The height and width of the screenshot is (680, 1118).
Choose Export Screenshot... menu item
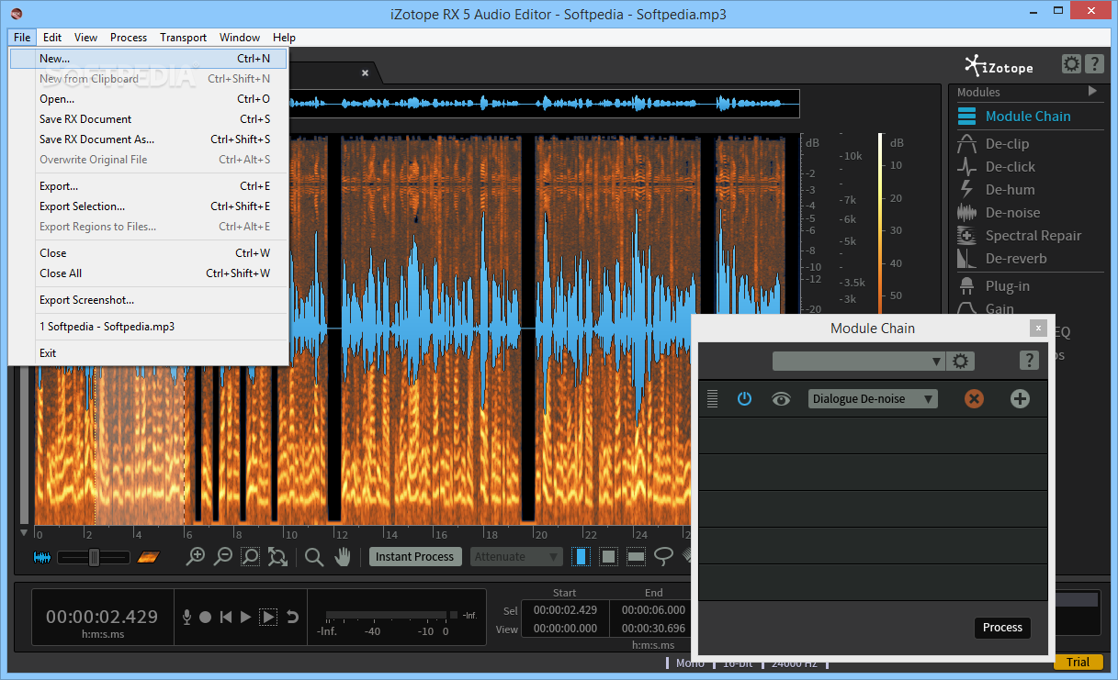[149, 300]
